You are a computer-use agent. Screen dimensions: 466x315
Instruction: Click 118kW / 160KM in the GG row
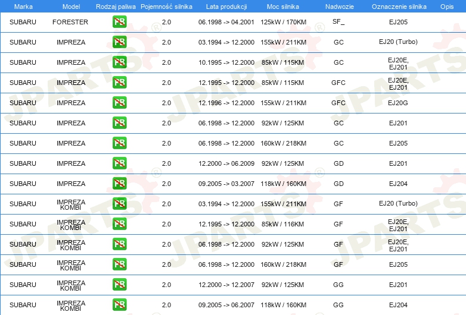pyautogui.click(x=283, y=305)
